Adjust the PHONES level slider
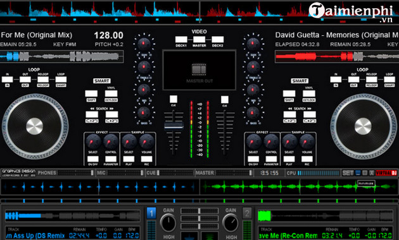399x240 pixels. click(x=75, y=173)
